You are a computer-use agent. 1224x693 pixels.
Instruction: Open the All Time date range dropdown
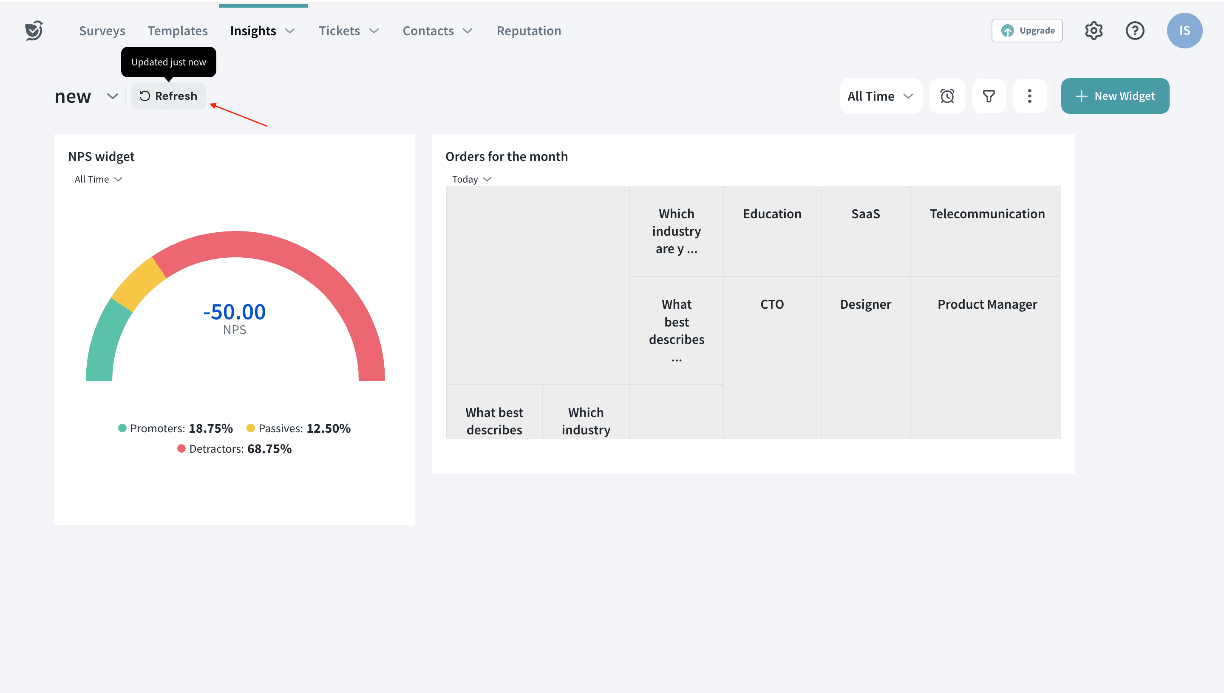pyautogui.click(x=880, y=96)
